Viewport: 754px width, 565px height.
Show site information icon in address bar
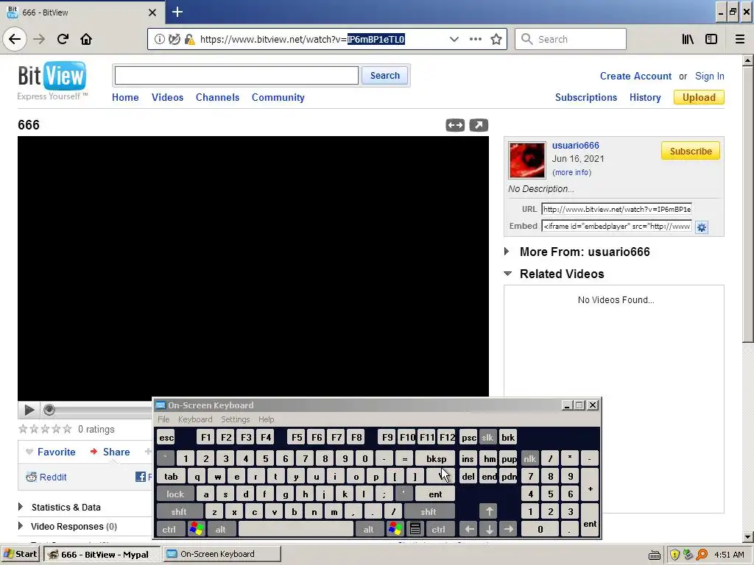point(159,40)
